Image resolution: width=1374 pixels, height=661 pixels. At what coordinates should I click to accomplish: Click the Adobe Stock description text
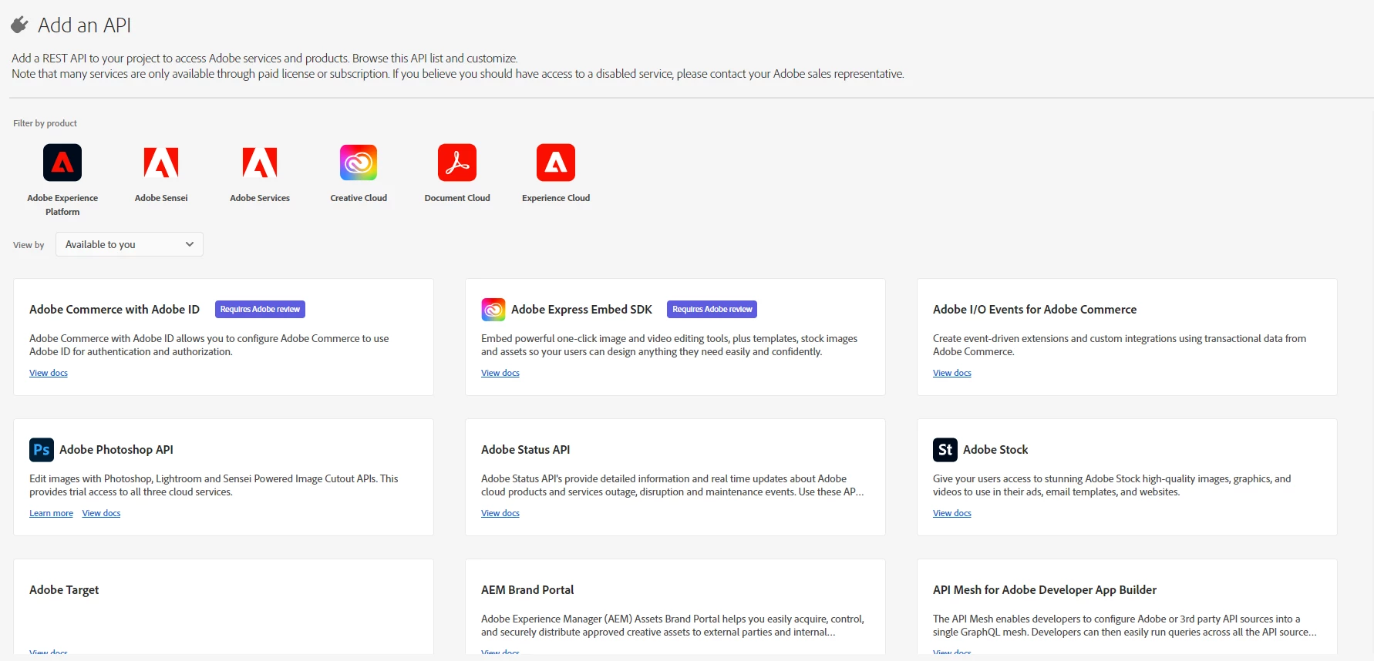(1112, 485)
